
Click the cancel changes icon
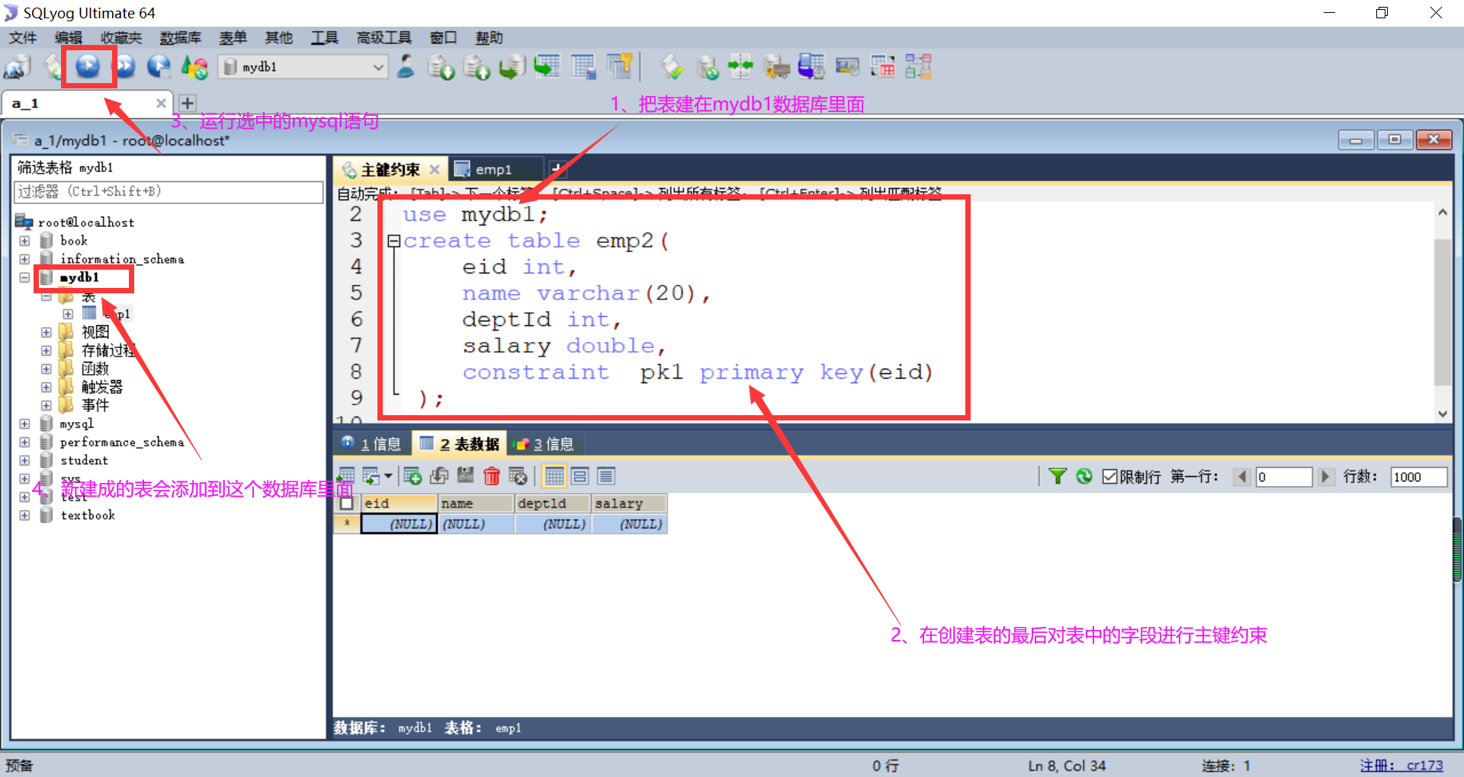[x=518, y=476]
